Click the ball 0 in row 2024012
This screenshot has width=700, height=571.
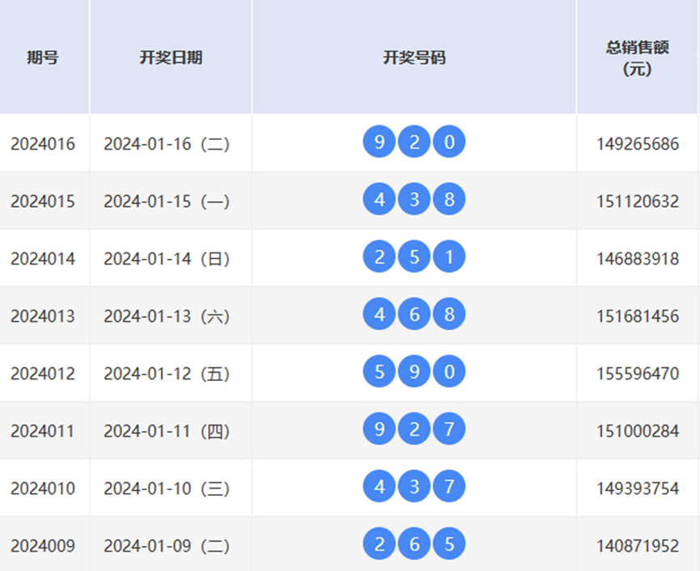pyautogui.click(x=449, y=374)
